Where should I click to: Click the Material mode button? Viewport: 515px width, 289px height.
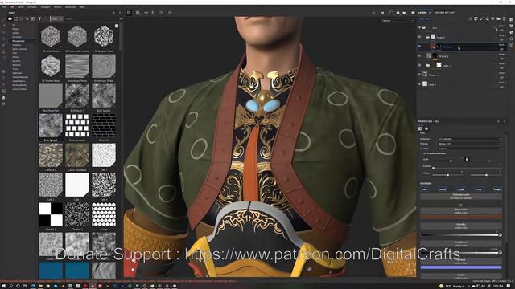pos(461,196)
